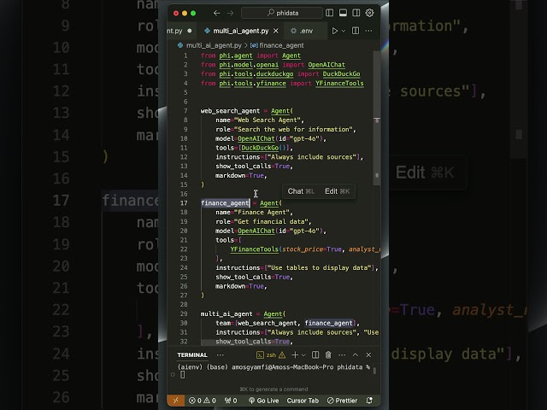547x410 pixels.
Task: Toggle the bottom panel layout icon
Action: 343,13
